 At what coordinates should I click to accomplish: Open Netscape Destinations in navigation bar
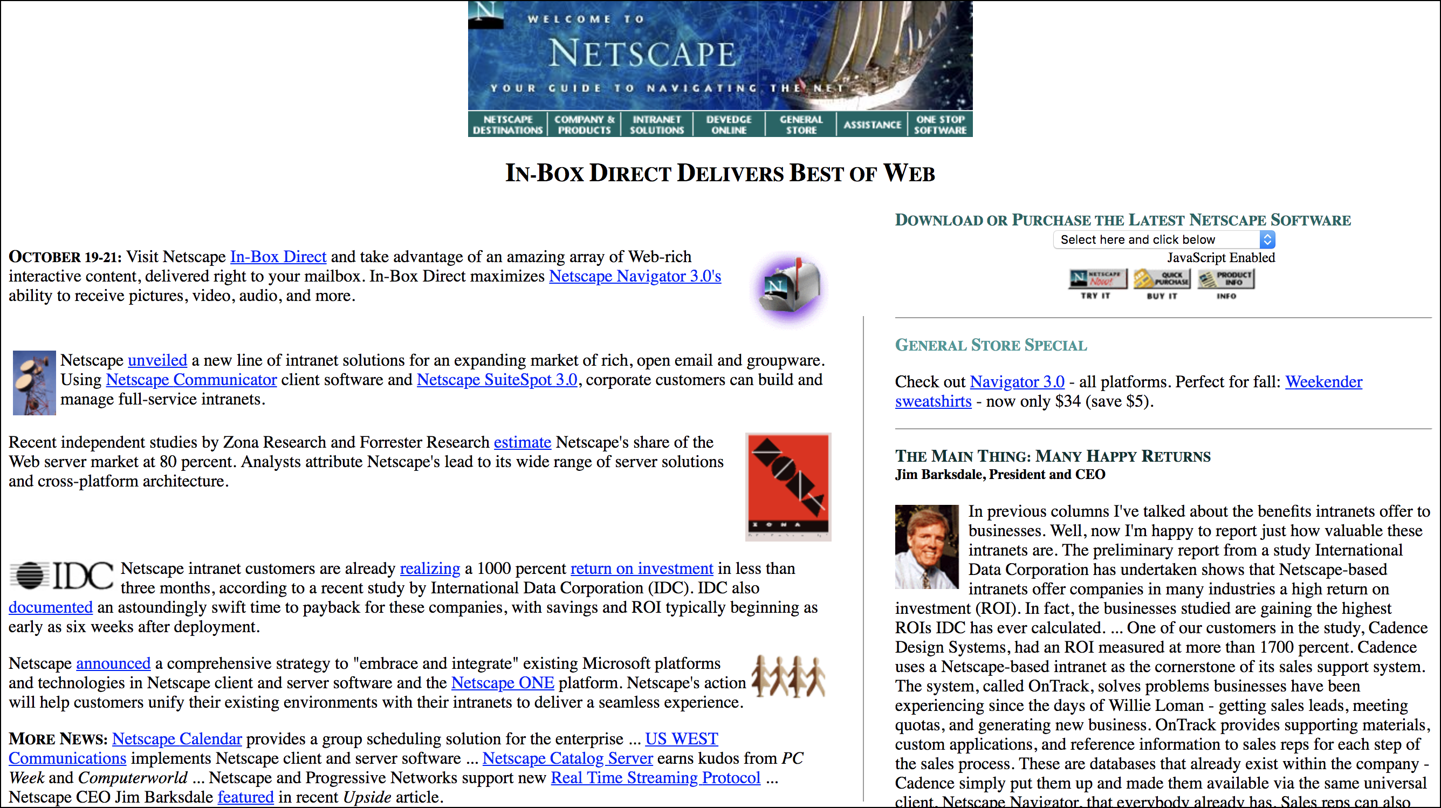507,124
